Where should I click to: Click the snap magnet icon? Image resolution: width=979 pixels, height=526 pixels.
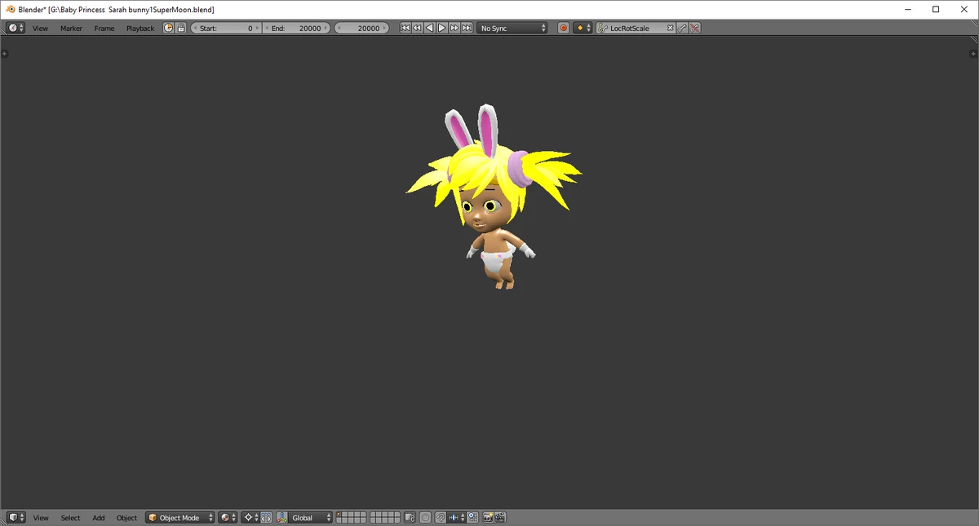440,517
